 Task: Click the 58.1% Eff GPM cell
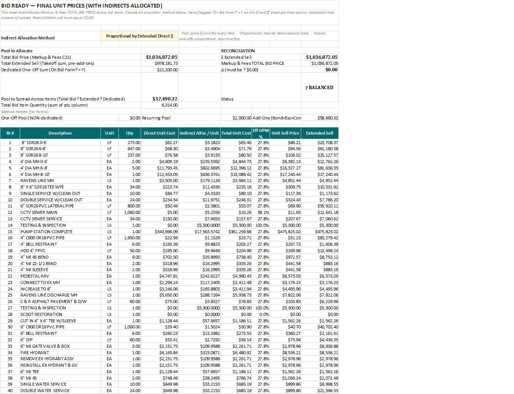[x=261, y=212]
